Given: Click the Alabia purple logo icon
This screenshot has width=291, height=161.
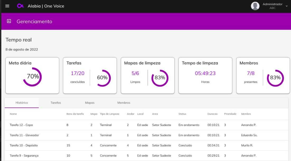Looking at the screenshot, I should [20, 6].
